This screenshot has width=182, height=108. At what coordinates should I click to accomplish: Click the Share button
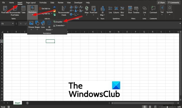coord(161,3)
